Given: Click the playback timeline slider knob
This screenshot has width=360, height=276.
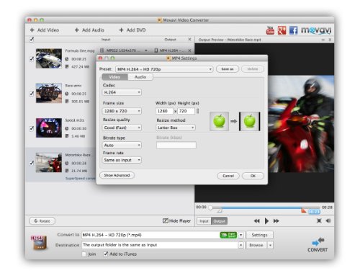Looking at the screenshot, I should point(210,208).
